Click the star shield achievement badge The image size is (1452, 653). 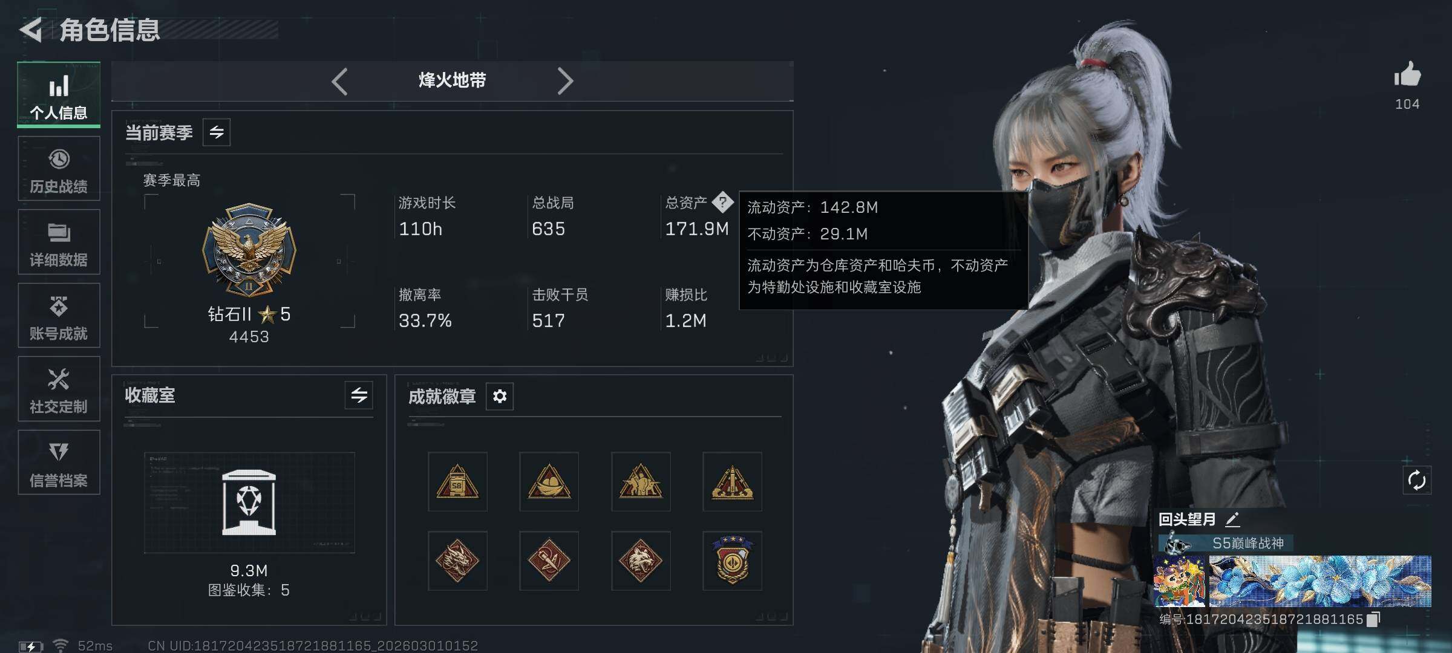(732, 560)
